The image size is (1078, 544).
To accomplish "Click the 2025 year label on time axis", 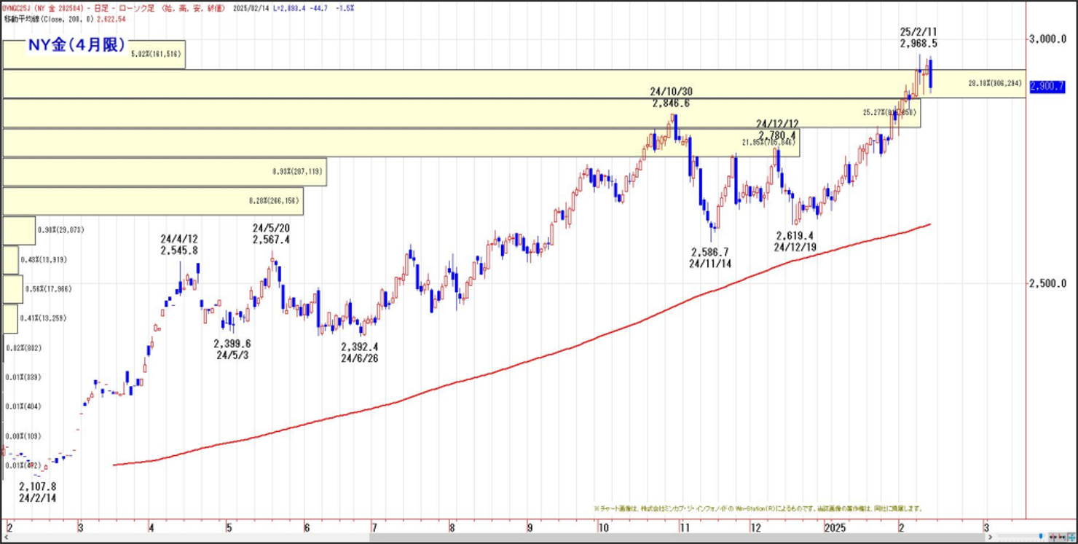I will [x=835, y=528].
